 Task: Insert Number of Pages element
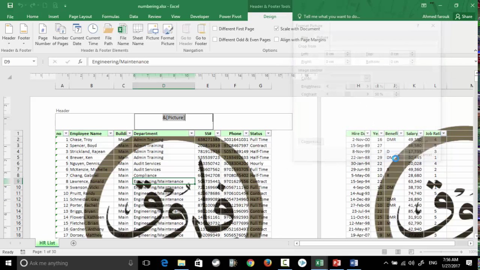point(60,34)
